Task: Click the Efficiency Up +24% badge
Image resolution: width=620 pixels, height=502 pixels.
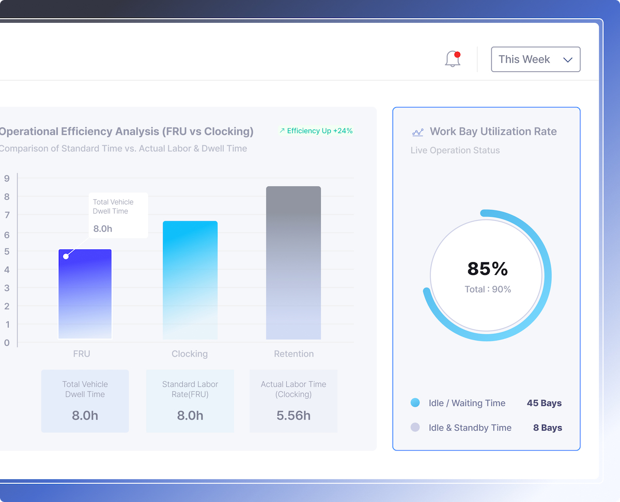Action: (316, 131)
